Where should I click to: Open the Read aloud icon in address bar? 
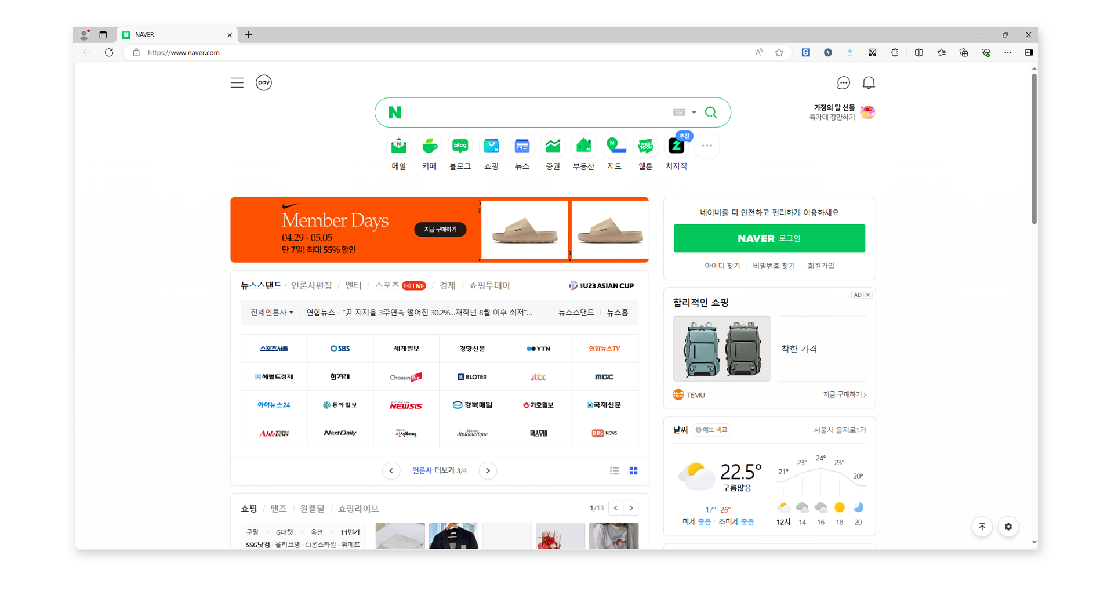(x=759, y=52)
